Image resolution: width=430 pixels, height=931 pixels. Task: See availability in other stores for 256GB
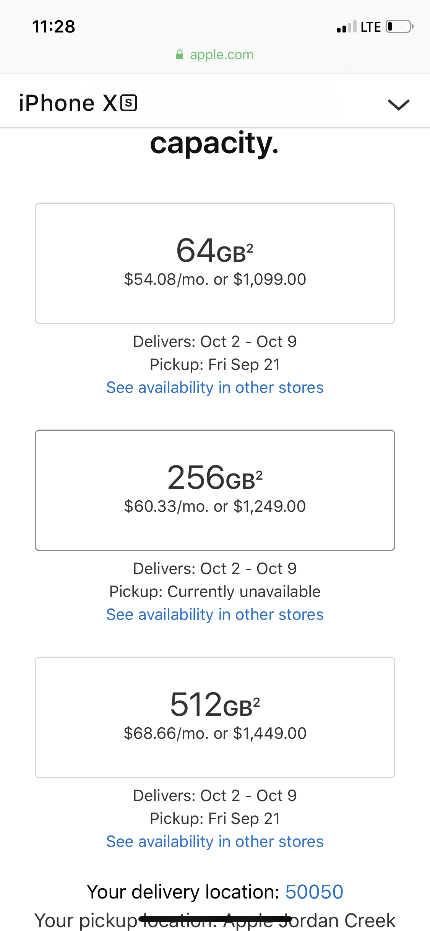point(215,615)
